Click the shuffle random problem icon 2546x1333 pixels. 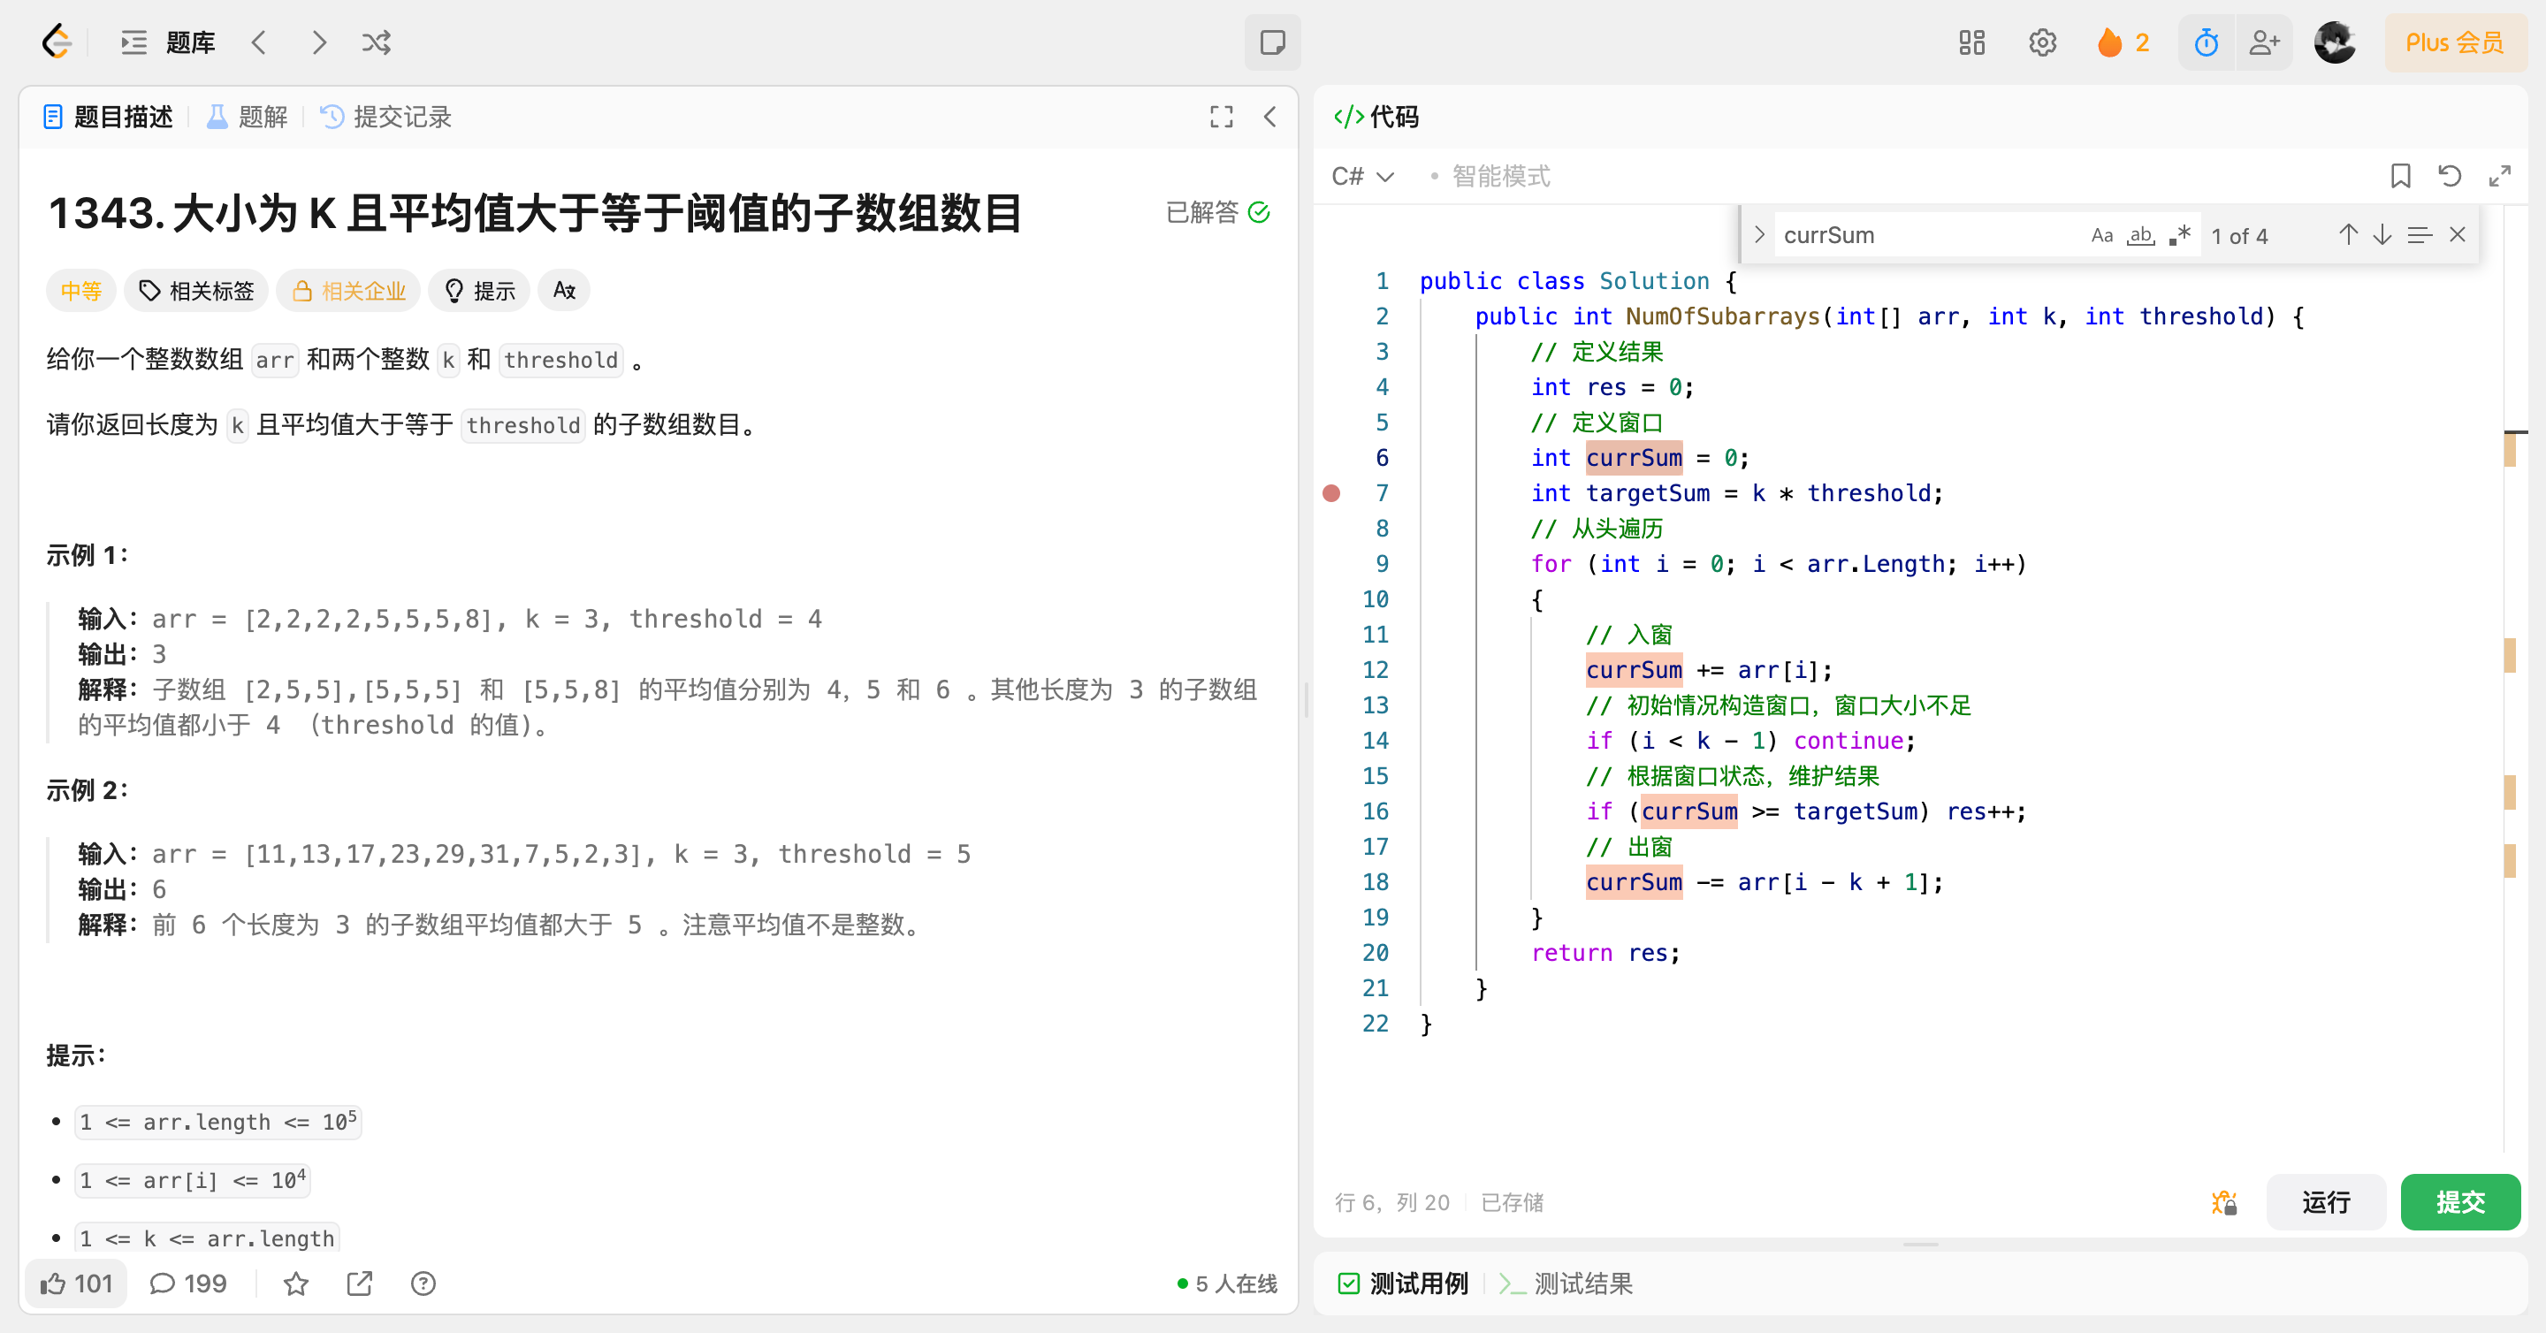tap(376, 42)
